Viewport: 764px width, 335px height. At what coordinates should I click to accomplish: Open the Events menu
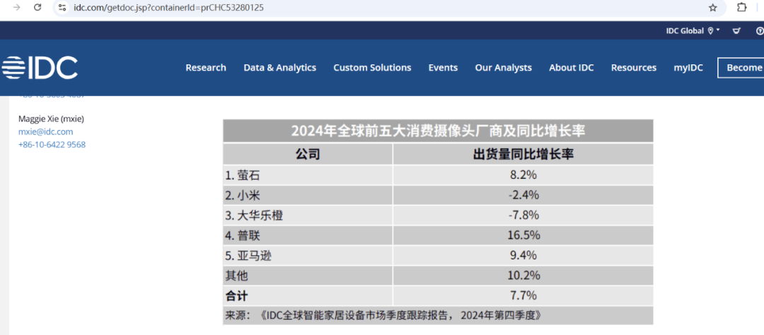(443, 68)
